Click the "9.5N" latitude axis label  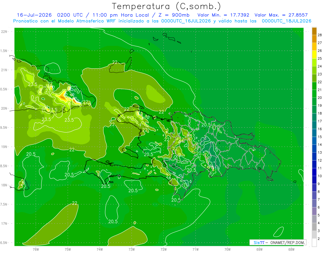pos(4,127)
